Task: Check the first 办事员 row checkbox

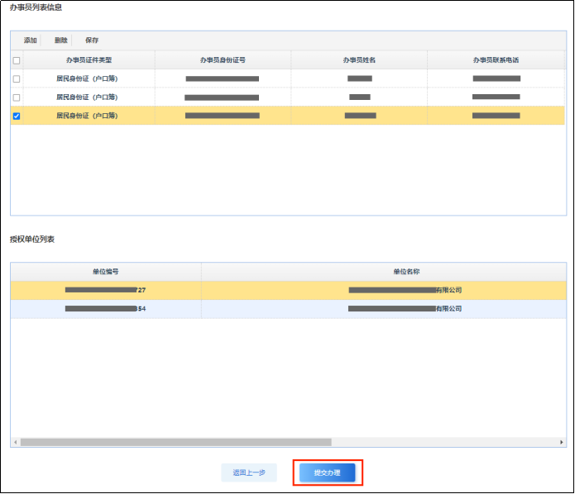Action: 17,78
